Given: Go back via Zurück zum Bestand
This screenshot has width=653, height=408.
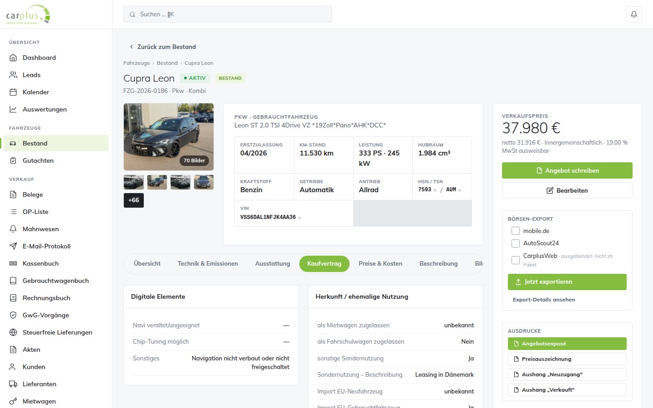Looking at the screenshot, I should tap(163, 47).
